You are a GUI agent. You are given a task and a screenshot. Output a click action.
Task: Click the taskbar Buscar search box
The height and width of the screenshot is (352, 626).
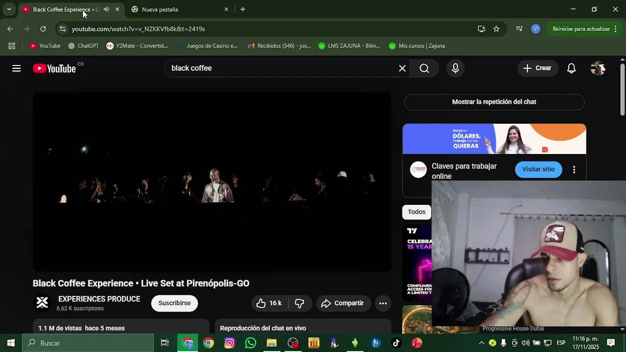[88, 343]
